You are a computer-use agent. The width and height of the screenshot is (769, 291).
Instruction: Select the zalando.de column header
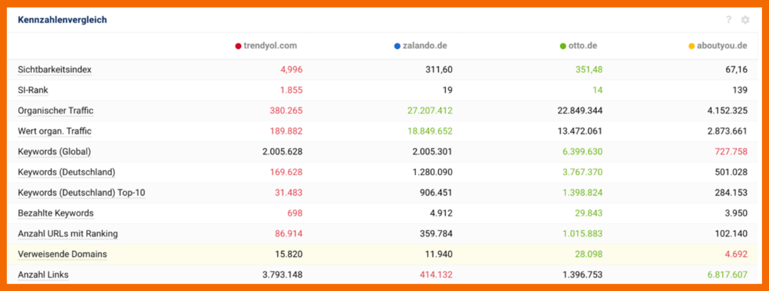point(425,46)
